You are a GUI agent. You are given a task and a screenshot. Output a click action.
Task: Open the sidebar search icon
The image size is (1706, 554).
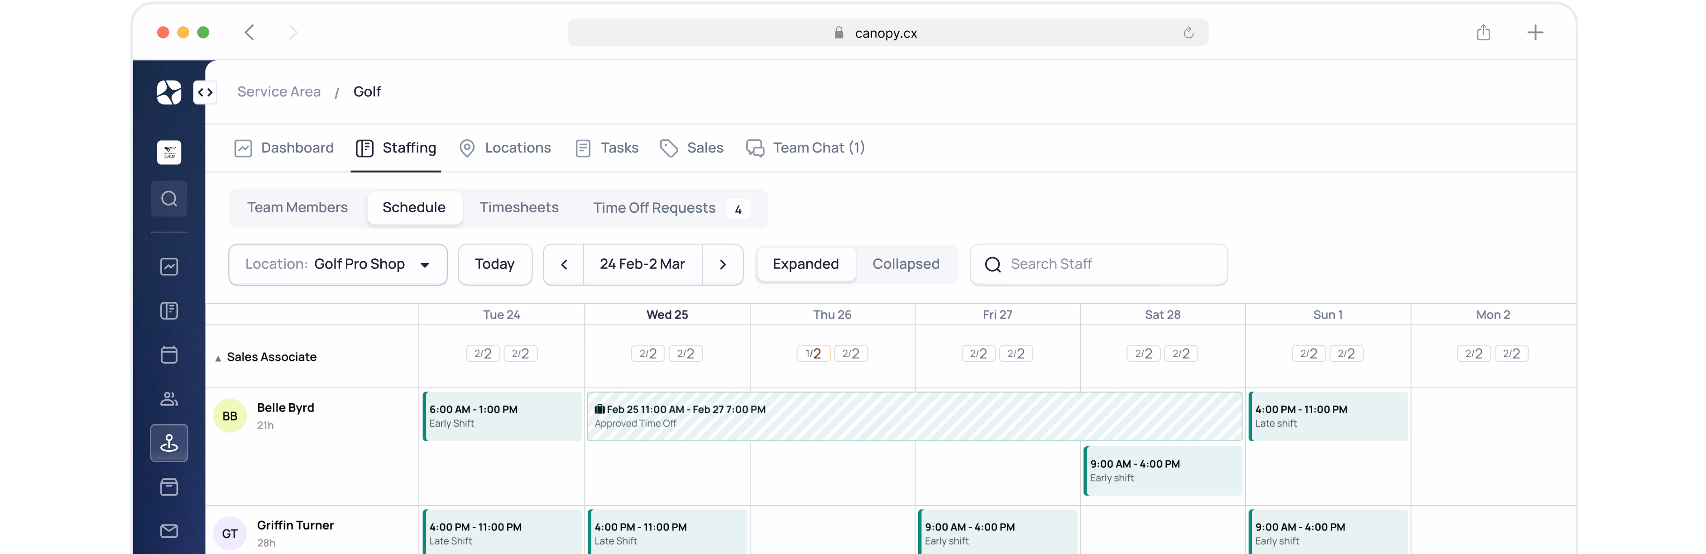[x=169, y=199]
